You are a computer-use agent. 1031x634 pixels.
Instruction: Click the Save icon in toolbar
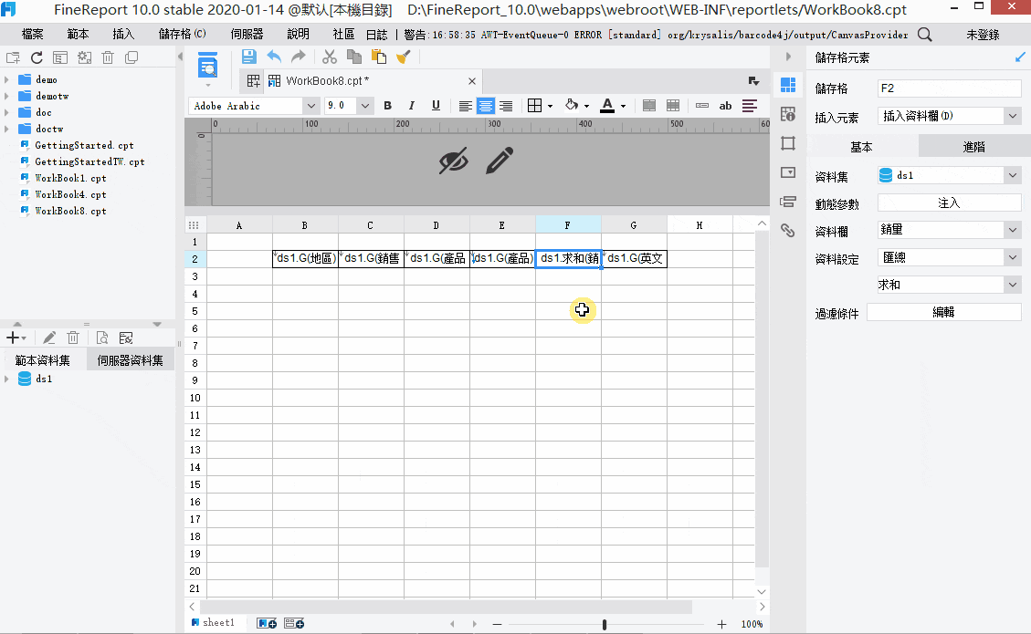(x=248, y=57)
